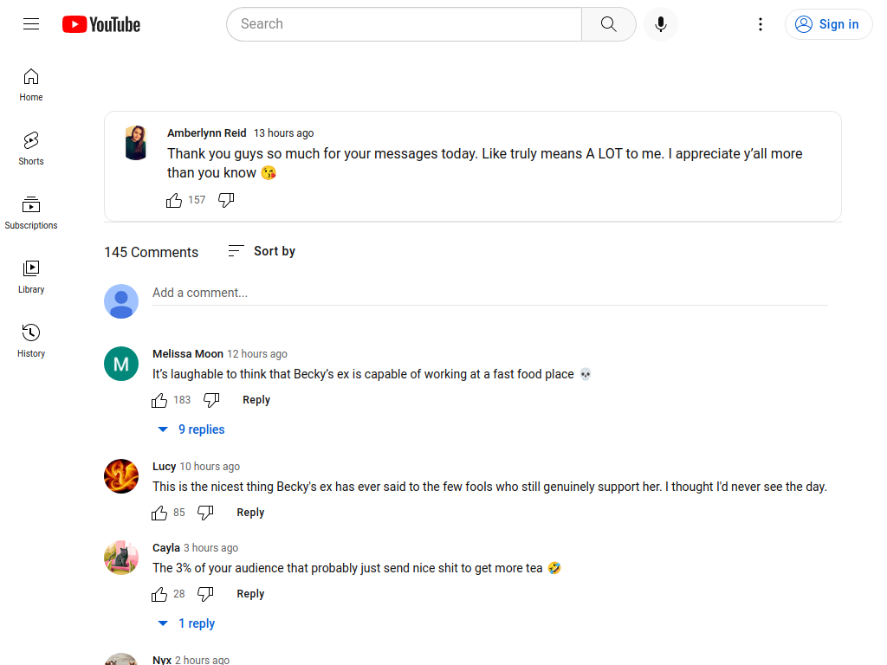The image size is (887, 665).
Task: Expand the 1 reply under Cayla
Action: (x=187, y=623)
